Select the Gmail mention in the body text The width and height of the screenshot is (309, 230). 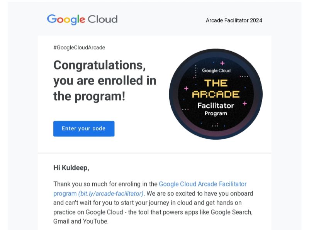62,221
